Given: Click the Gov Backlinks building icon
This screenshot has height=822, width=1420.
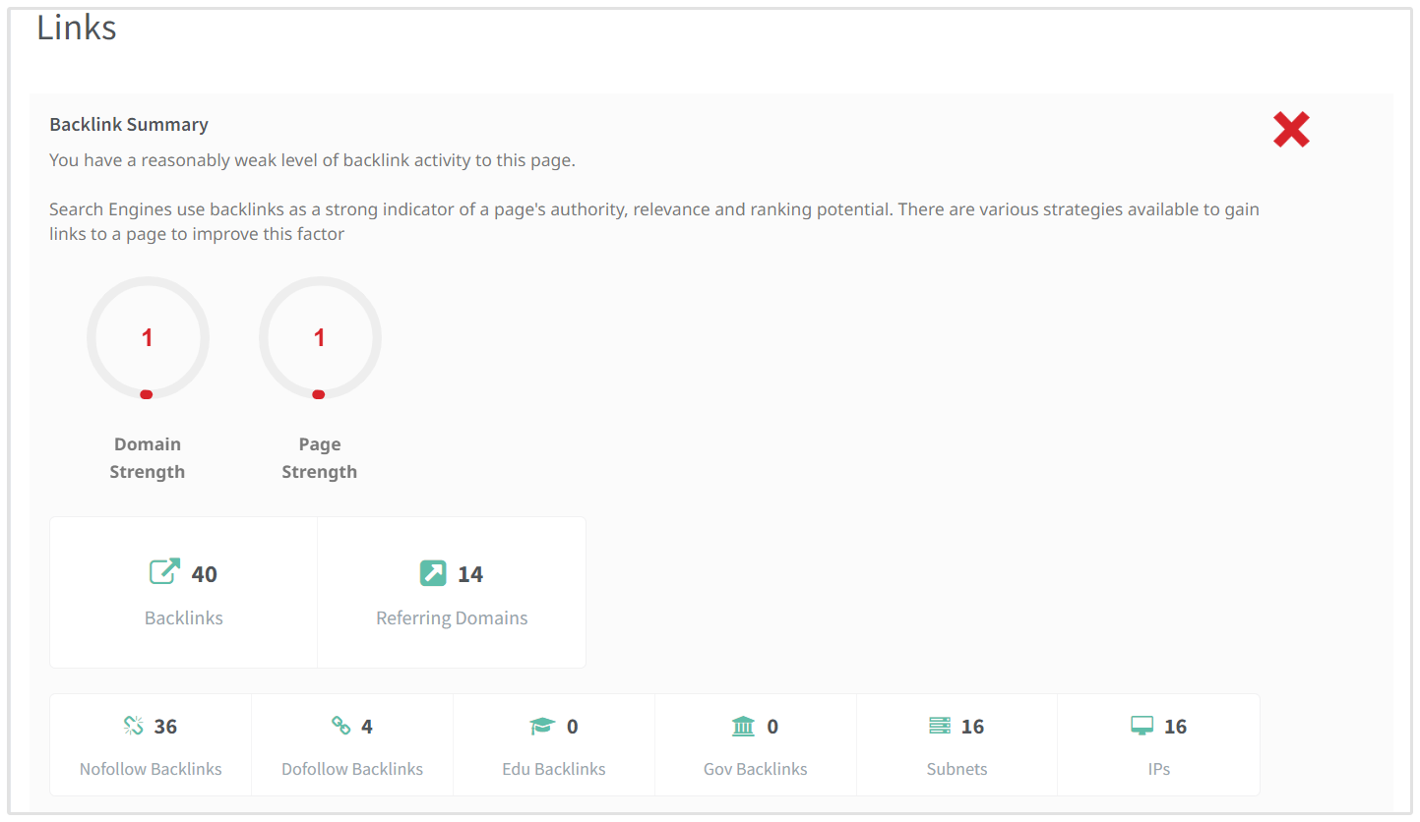Looking at the screenshot, I should pyautogui.click(x=743, y=726).
